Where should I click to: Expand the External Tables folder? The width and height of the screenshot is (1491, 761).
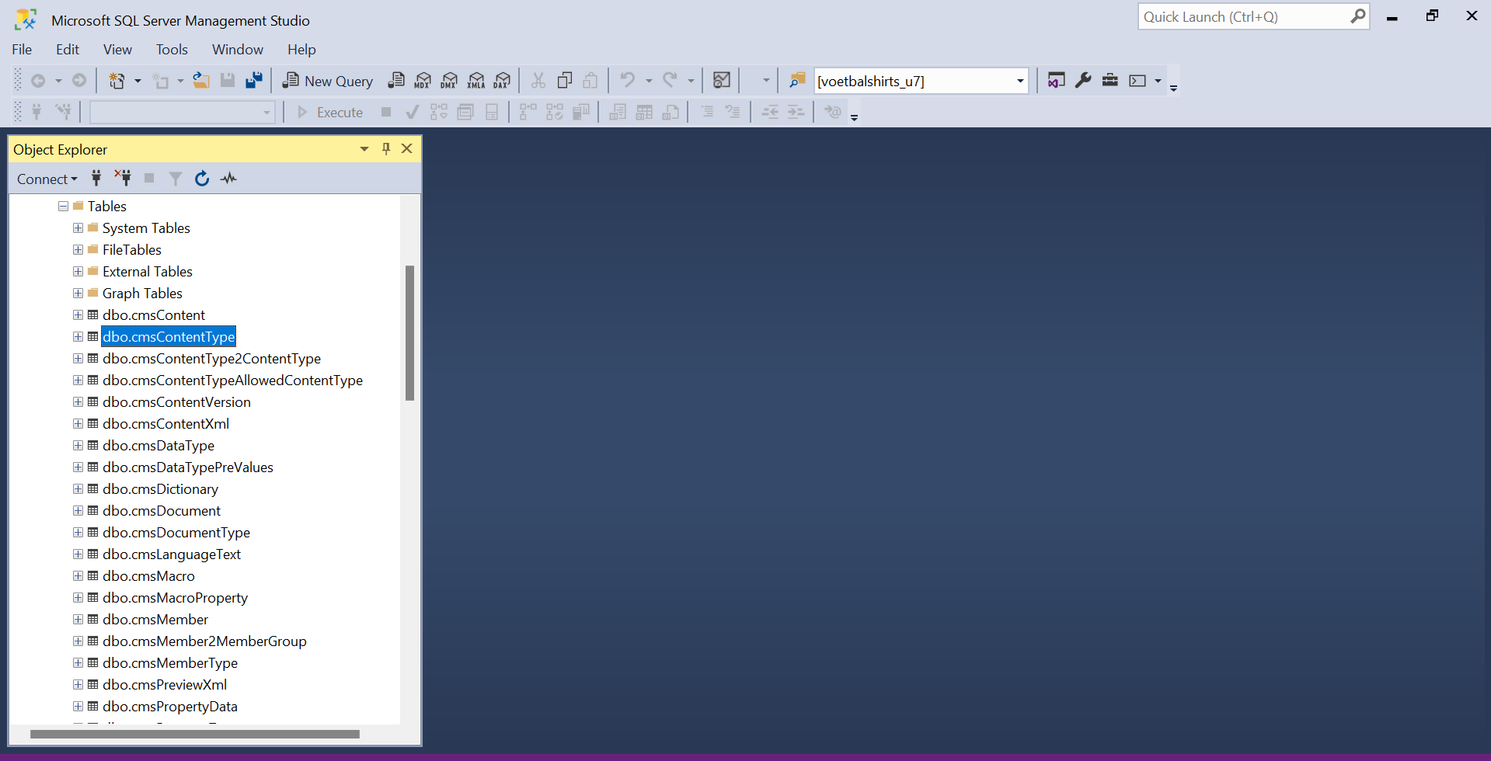(x=78, y=272)
